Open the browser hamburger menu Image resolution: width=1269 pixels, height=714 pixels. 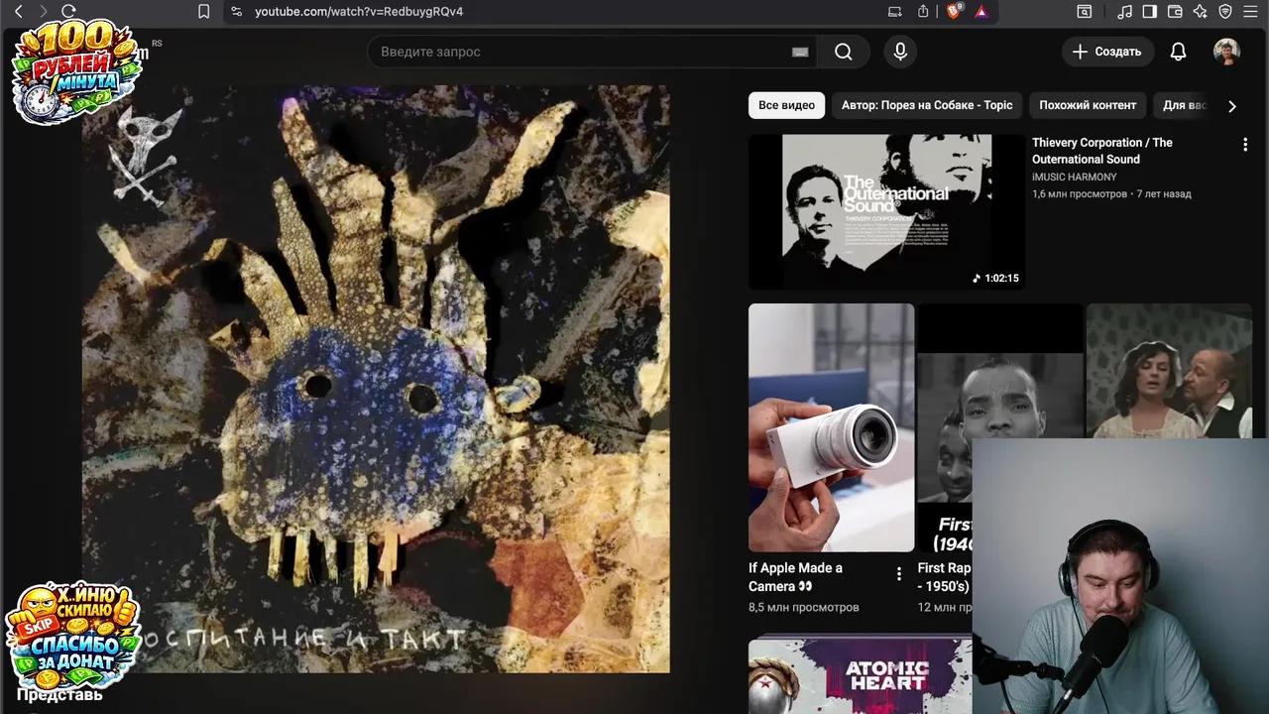1251,12
